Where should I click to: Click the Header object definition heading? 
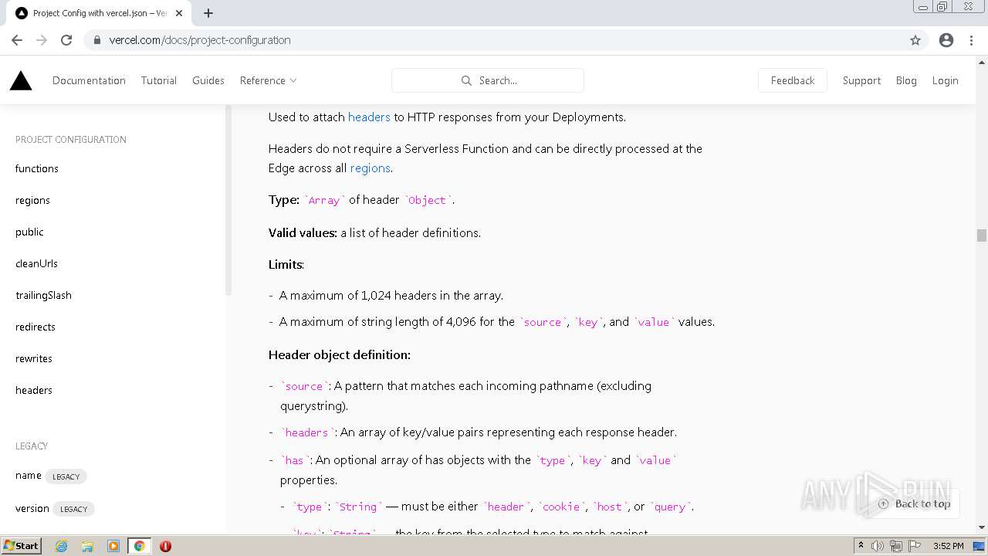tap(340, 354)
